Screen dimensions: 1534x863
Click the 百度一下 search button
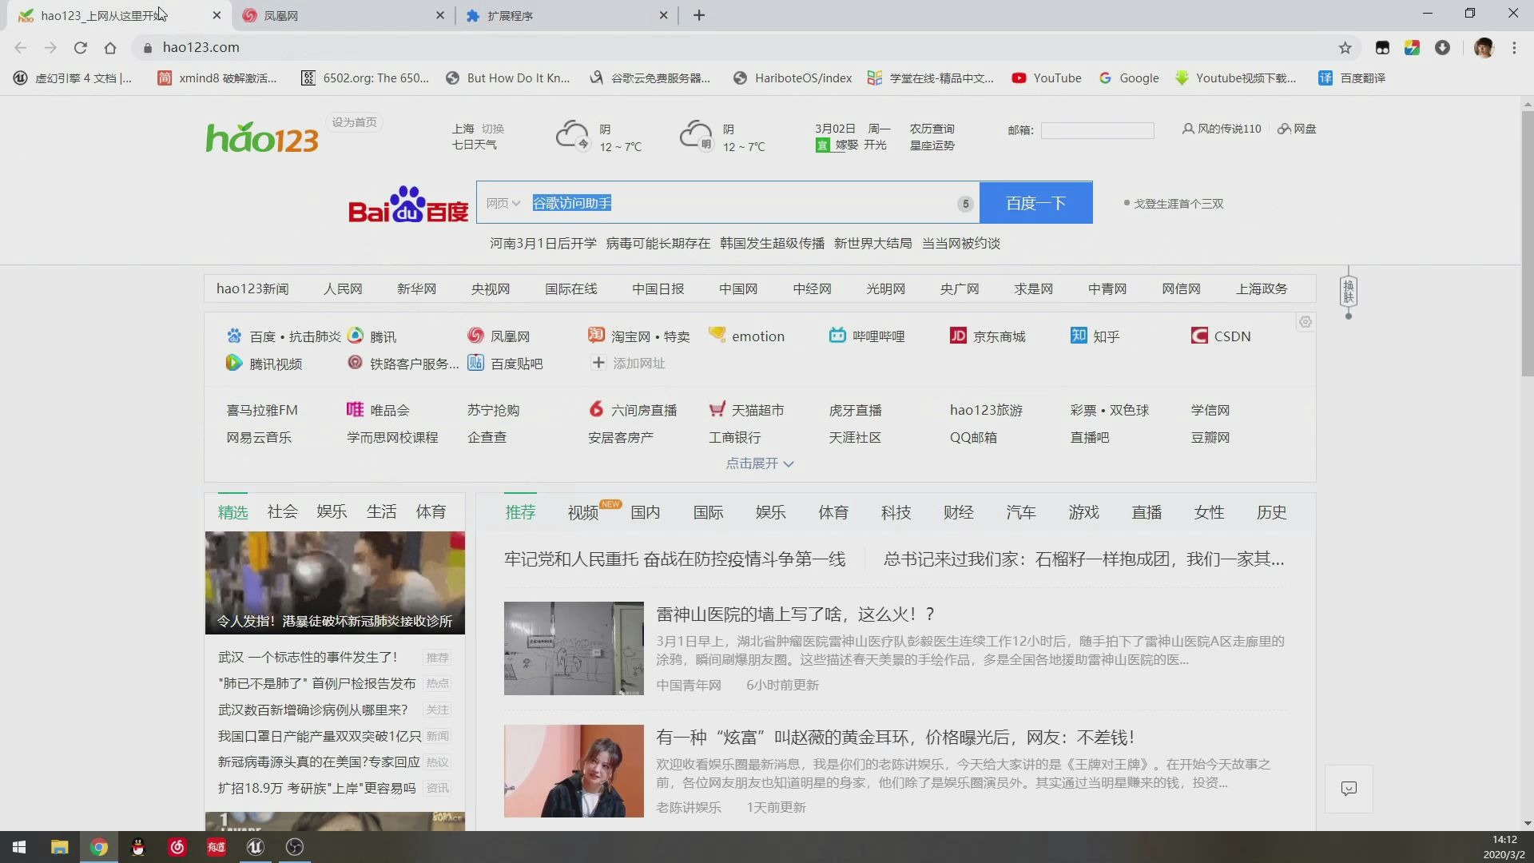(x=1036, y=203)
